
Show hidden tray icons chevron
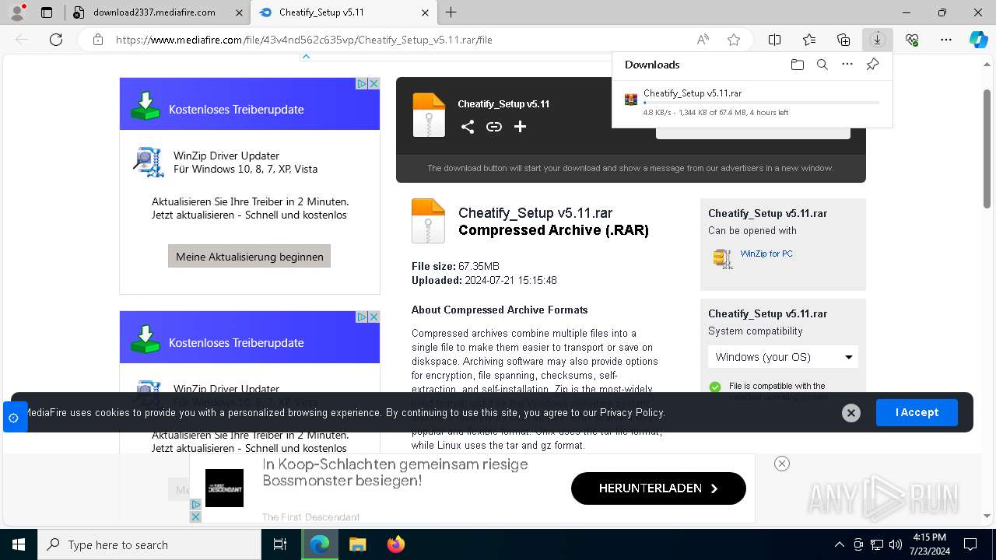click(x=840, y=544)
